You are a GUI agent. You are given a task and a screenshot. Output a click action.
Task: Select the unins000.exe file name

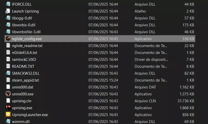[x=23, y=94]
